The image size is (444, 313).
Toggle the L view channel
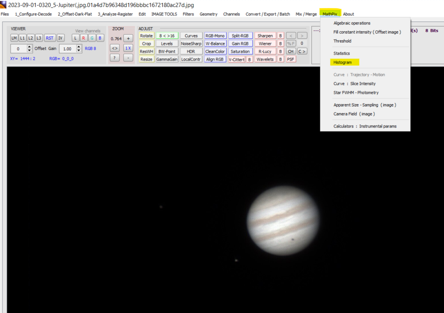(x=75, y=38)
